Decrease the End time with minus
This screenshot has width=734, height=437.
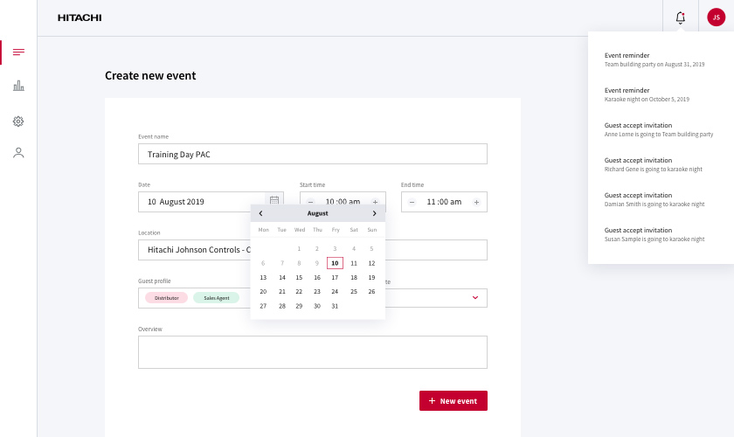[412, 203]
